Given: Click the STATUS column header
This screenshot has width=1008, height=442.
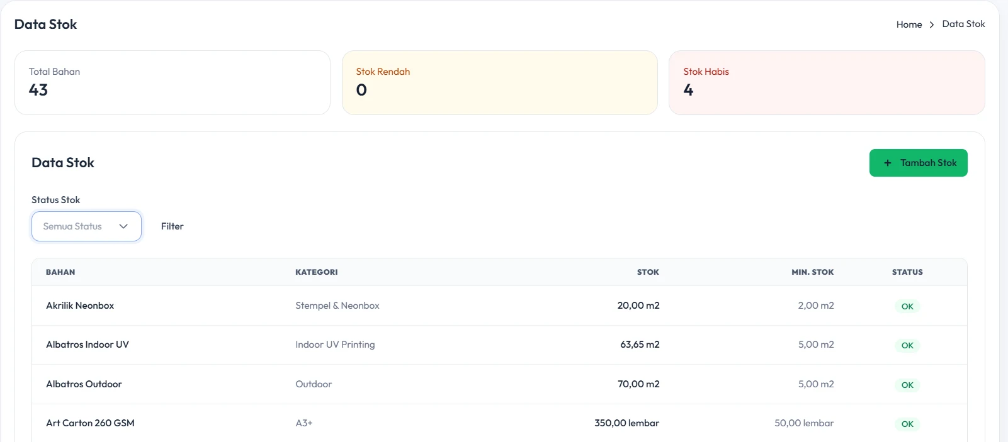Looking at the screenshot, I should 907,272.
